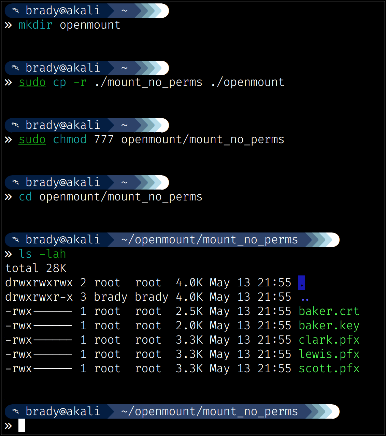
Task: Click the » prompt symbol before cd openmount
Action: (x=9, y=197)
